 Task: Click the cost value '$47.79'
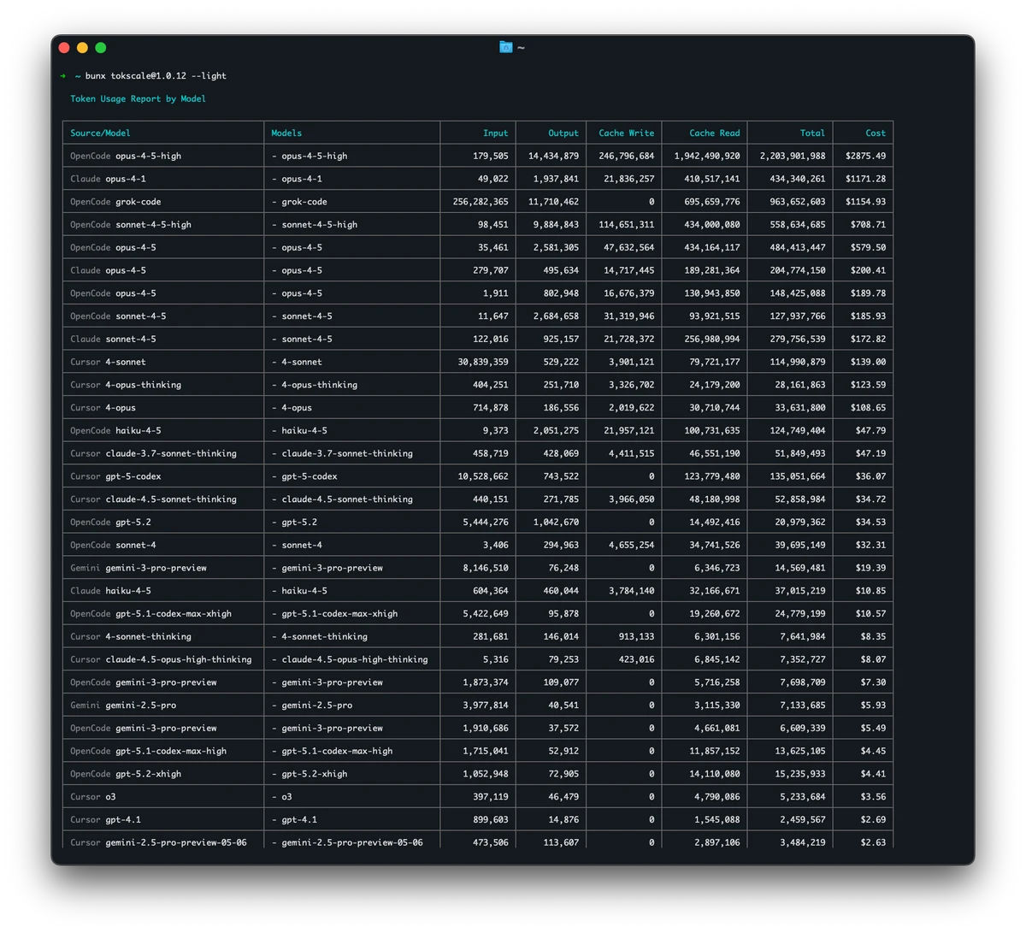tap(870, 431)
